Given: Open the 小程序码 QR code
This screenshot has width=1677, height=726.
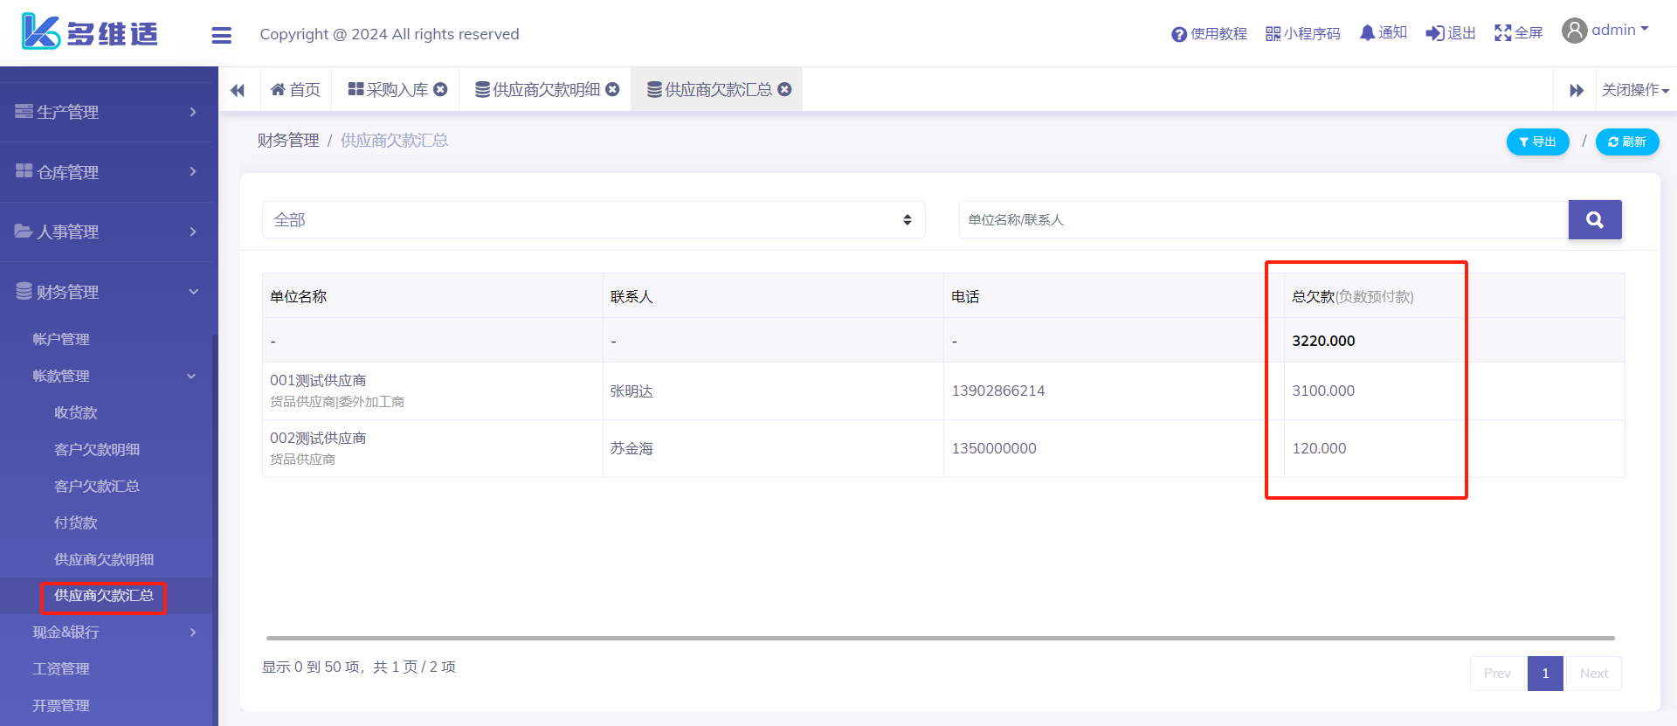Looking at the screenshot, I should (x=1302, y=33).
